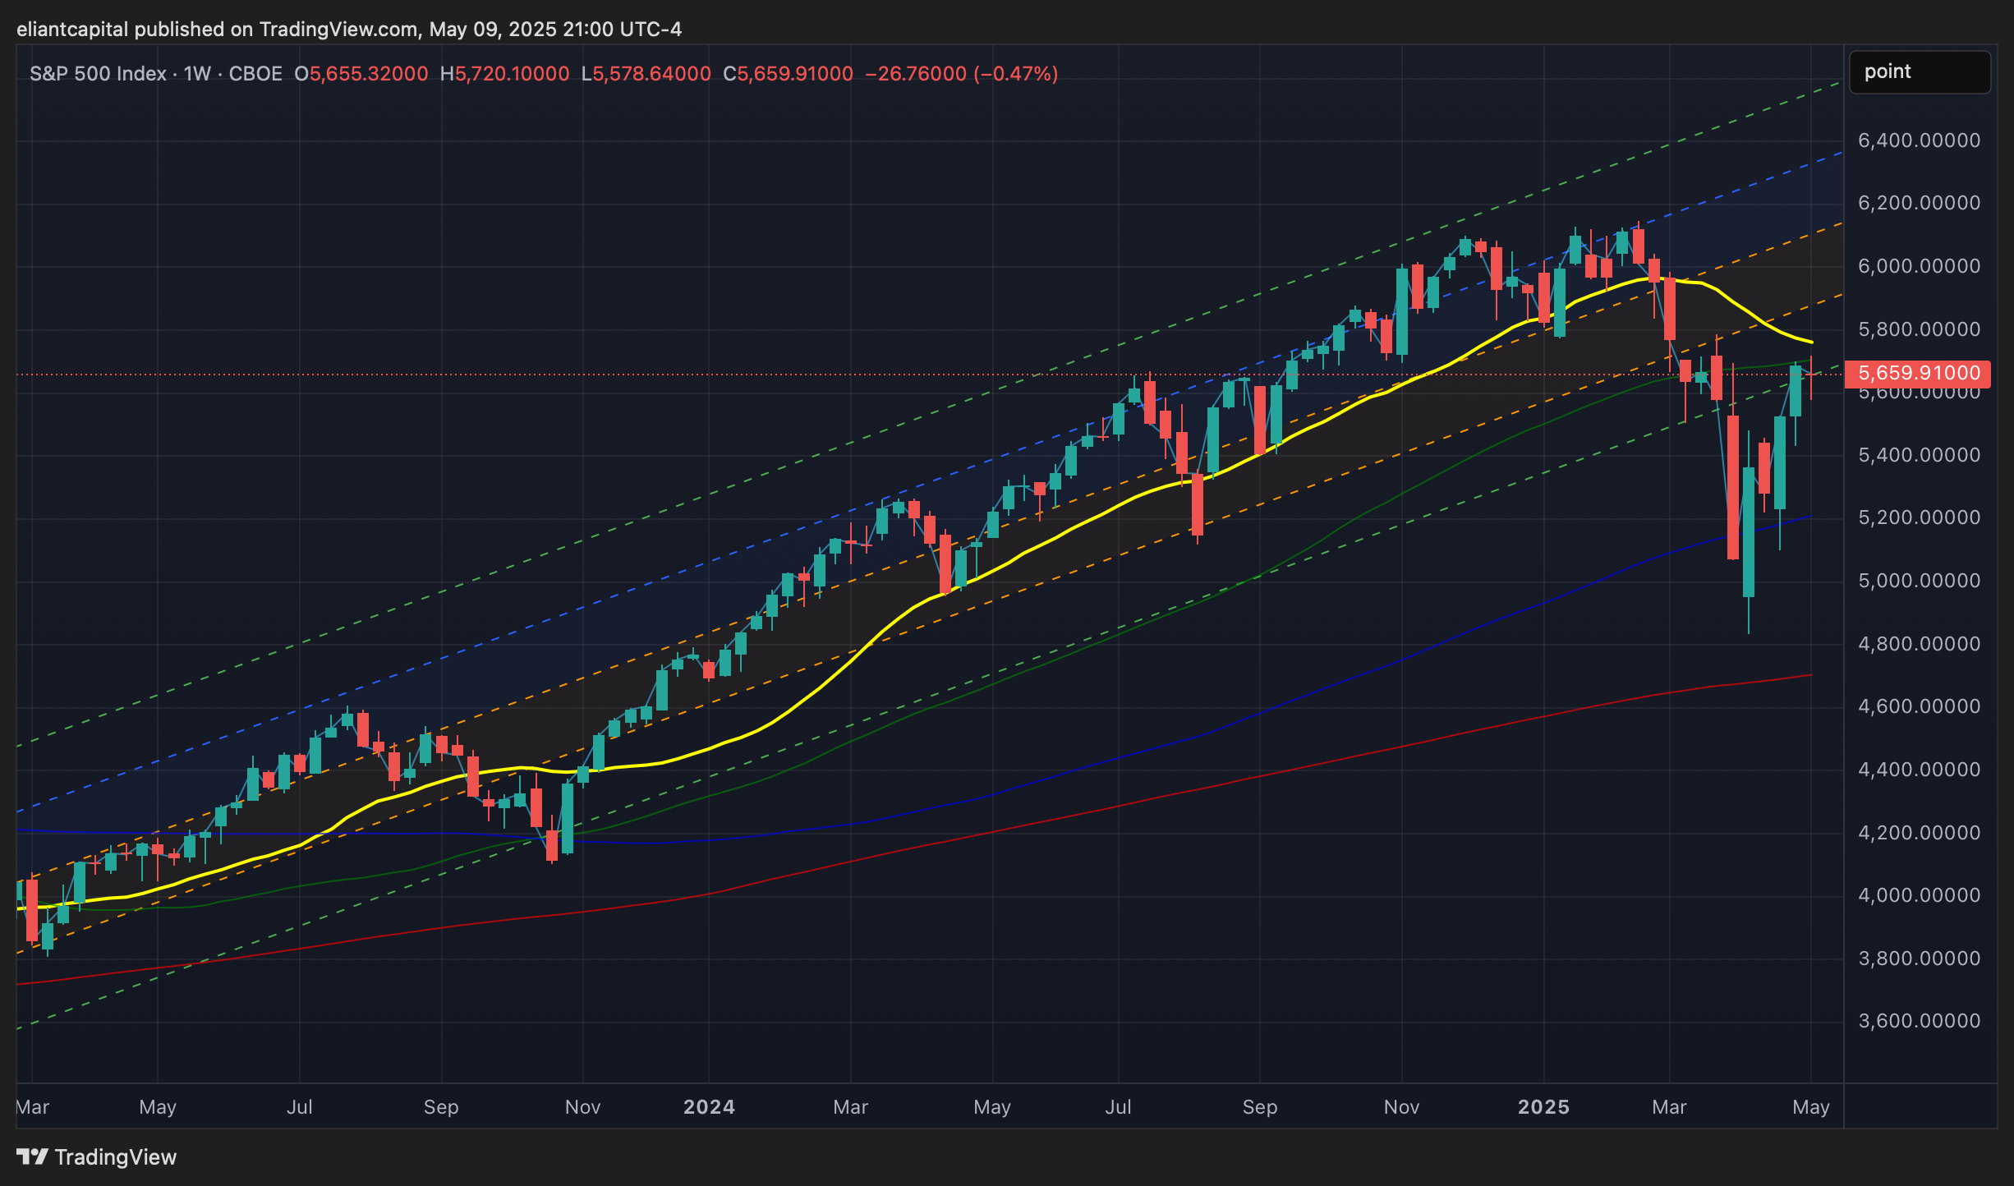Click the open value O5,655.32000
This screenshot has height=1186, width=2014.
[361, 74]
